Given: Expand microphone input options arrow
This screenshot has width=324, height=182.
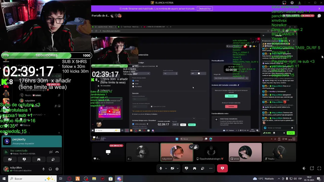Looking at the screenshot, I should point(166,168).
